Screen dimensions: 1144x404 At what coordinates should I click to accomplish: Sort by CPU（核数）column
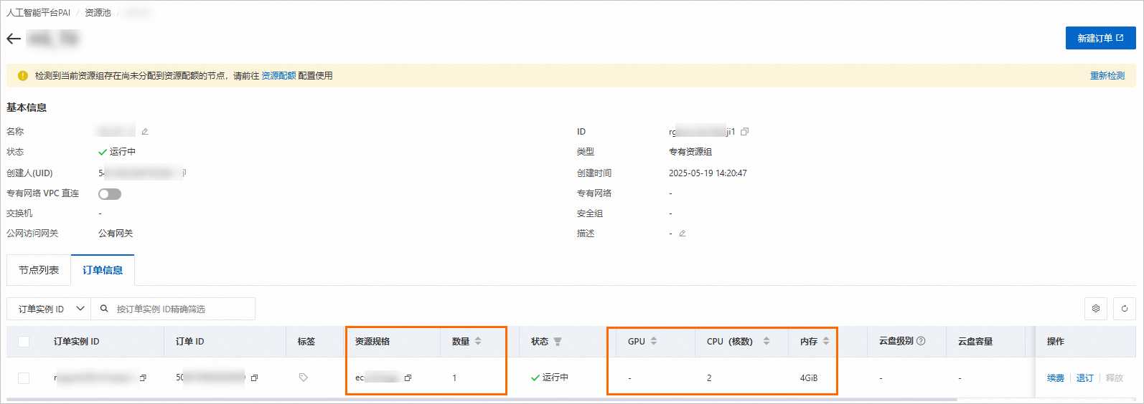coord(766,342)
